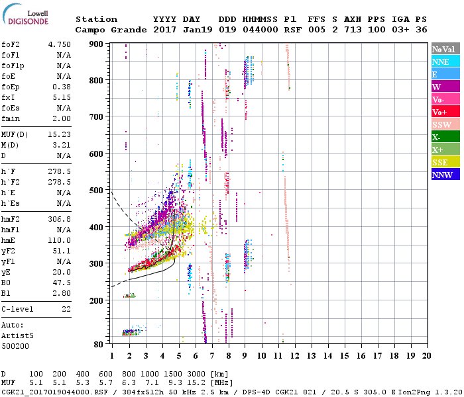Choose the Vo+ red legend swatch

pos(445,112)
